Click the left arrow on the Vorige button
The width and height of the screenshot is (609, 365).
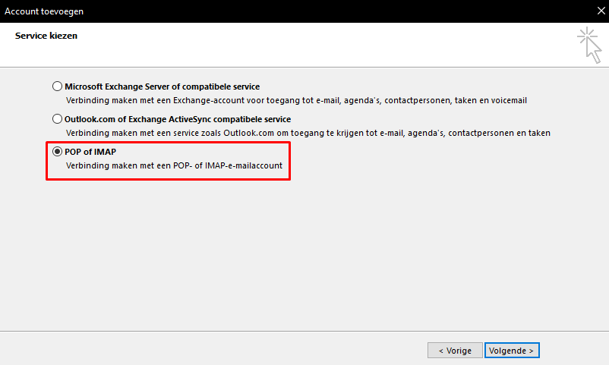pos(440,351)
